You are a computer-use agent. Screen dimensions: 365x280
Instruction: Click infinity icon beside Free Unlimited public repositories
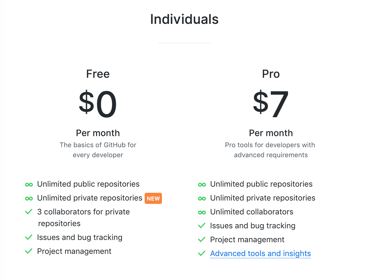point(29,185)
